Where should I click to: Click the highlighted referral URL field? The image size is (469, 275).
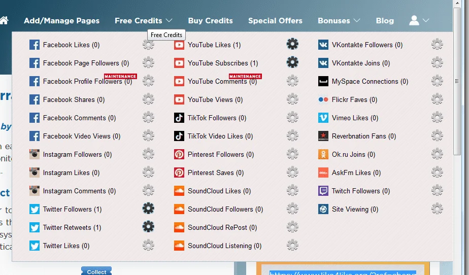click(x=343, y=272)
